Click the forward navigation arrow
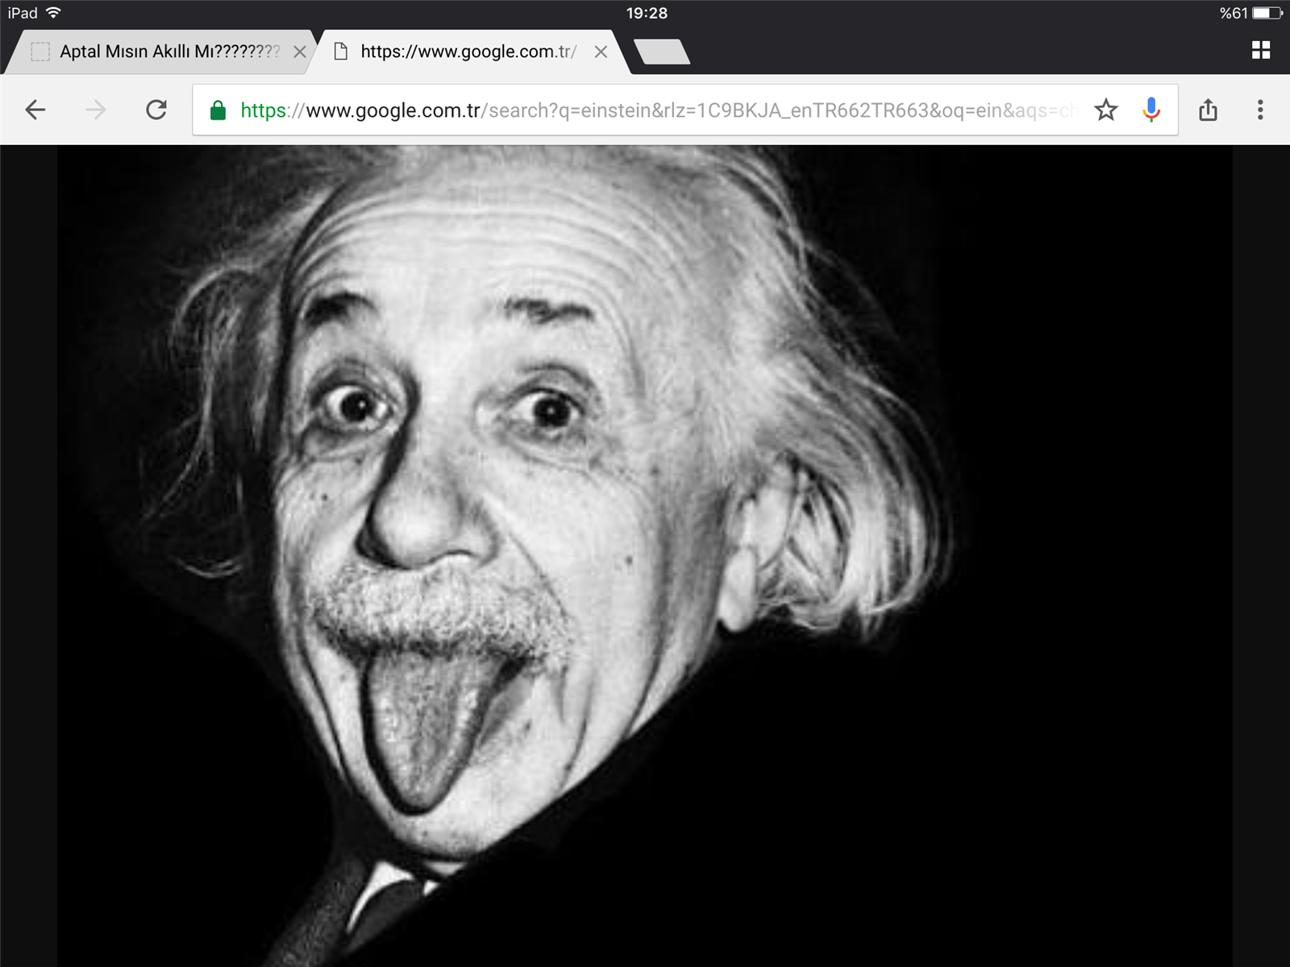 pyautogui.click(x=96, y=110)
